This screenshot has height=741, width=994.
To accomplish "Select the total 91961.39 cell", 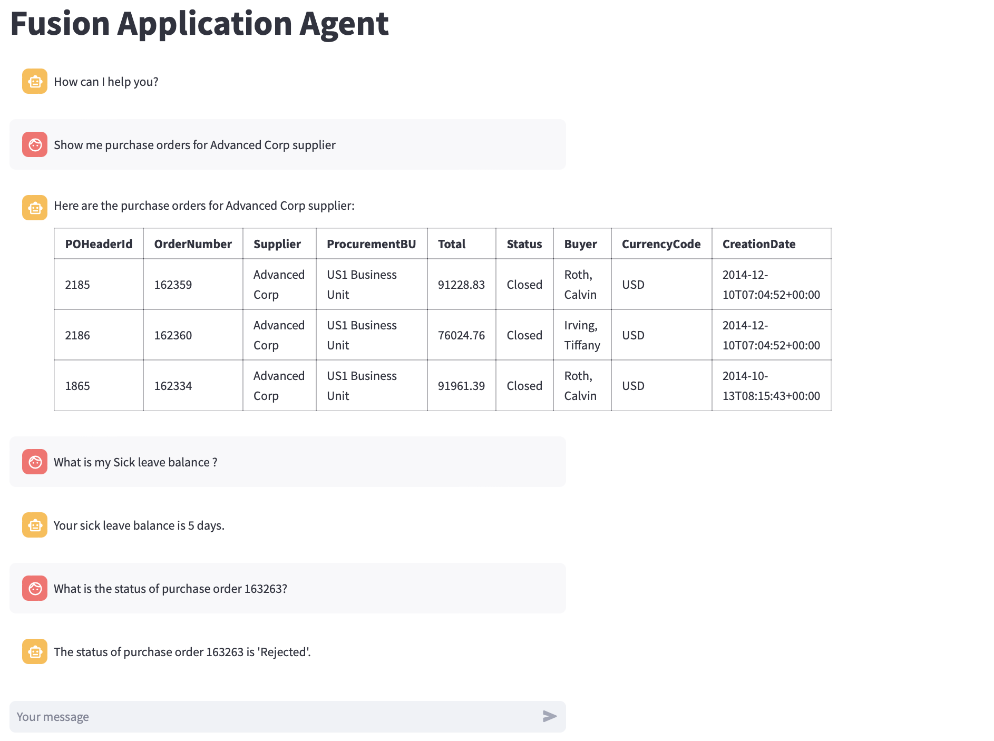I will pyautogui.click(x=461, y=386).
